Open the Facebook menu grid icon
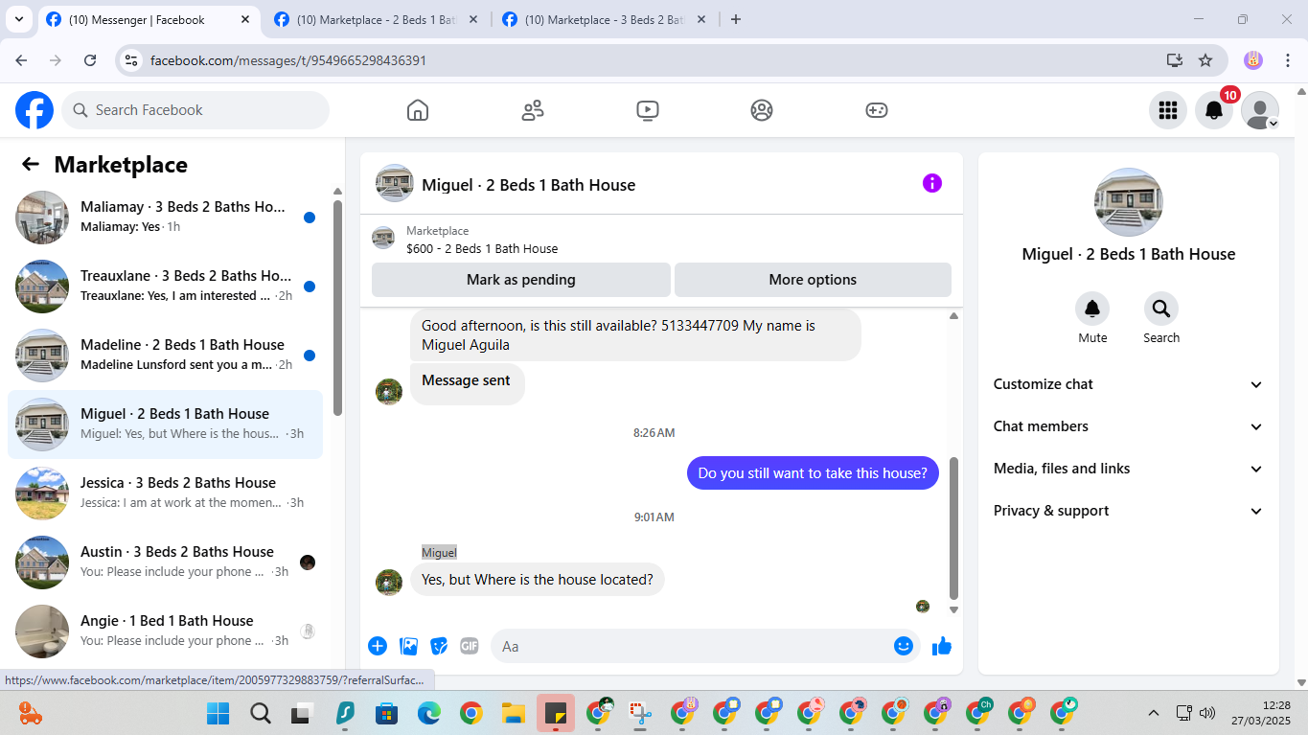The height and width of the screenshot is (735, 1308). (x=1168, y=110)
